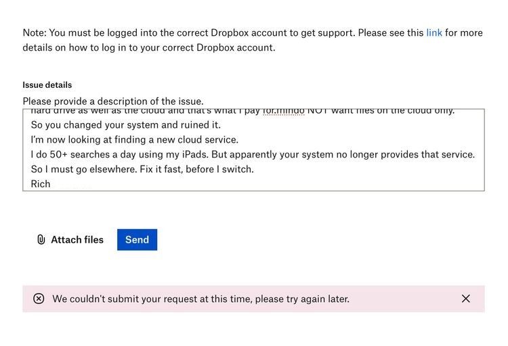Screen dimensions: 508x346
Task: Click the "We couldn't submit your request" message
Action: 200,299
